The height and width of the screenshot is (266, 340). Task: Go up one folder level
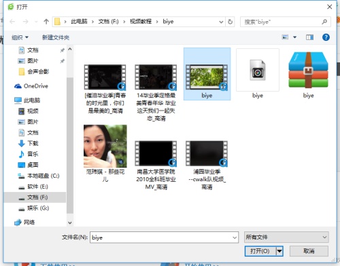coord(46,22)
